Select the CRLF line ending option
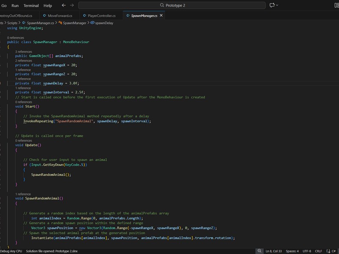 click(318, 251)
